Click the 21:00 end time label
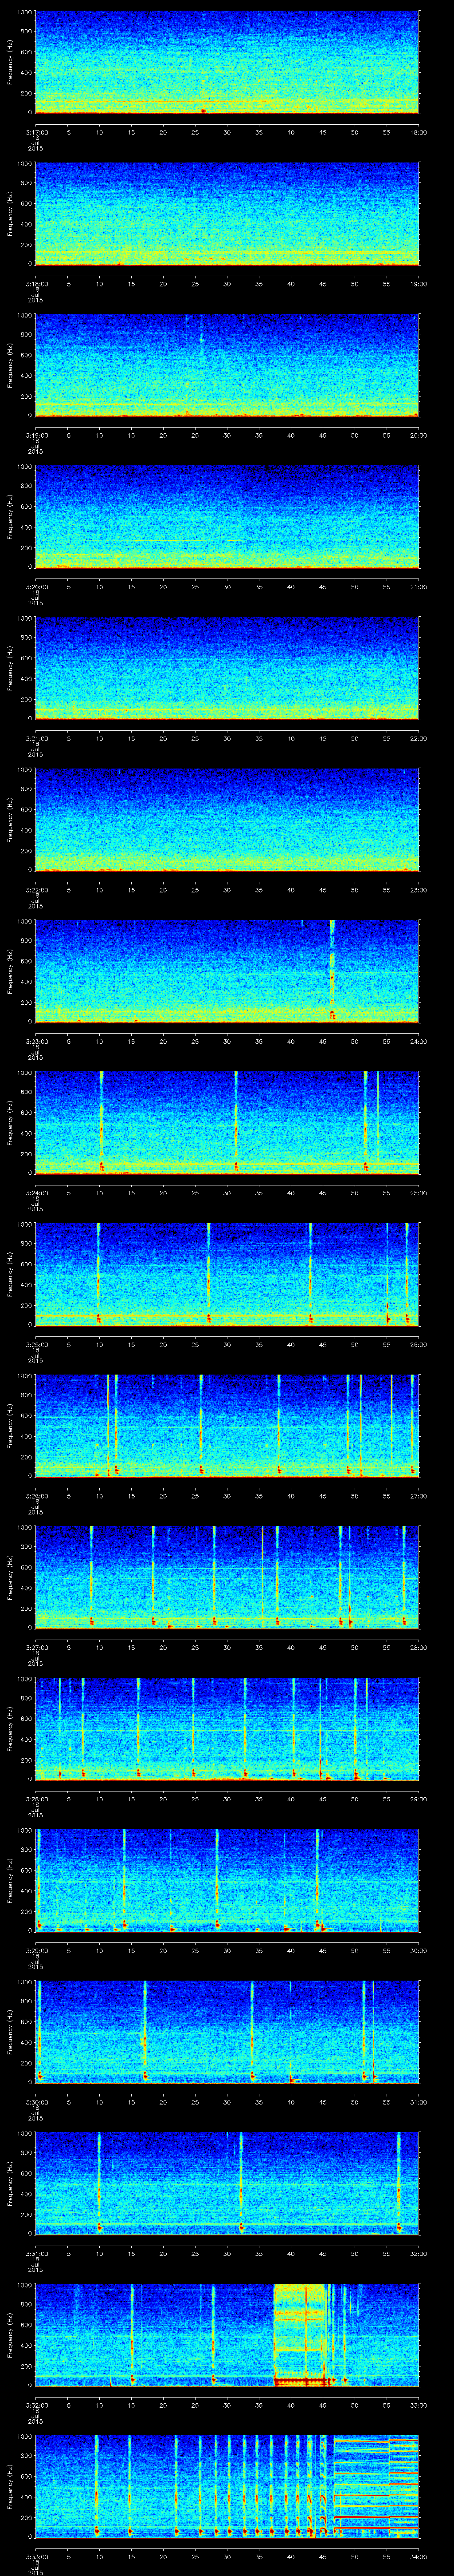This screenshot has height=2576, width=454. pyautogui.click(x=418, y=587)
